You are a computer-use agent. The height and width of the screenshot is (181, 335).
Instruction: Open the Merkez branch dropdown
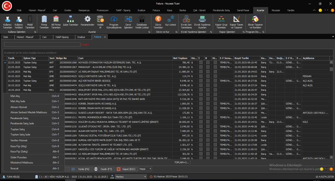click(x=145, y=177)
